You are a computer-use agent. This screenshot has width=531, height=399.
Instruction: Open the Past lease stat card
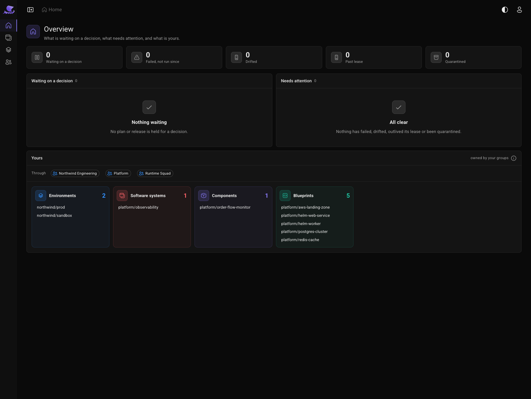(x=374, y=57)
